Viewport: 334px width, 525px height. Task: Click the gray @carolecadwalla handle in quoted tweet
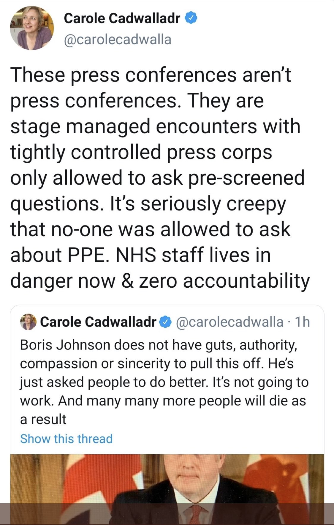coord(229,322)
